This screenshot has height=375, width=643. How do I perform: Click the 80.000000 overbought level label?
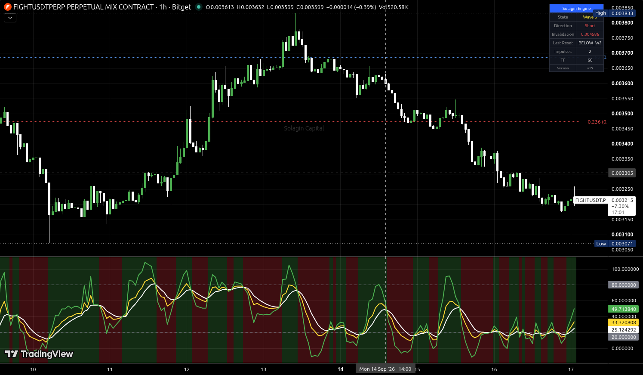pyautogui.click(x=624, y=285)
